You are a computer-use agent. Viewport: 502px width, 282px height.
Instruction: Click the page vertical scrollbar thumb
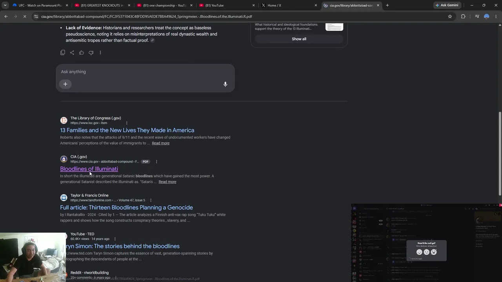500,153
